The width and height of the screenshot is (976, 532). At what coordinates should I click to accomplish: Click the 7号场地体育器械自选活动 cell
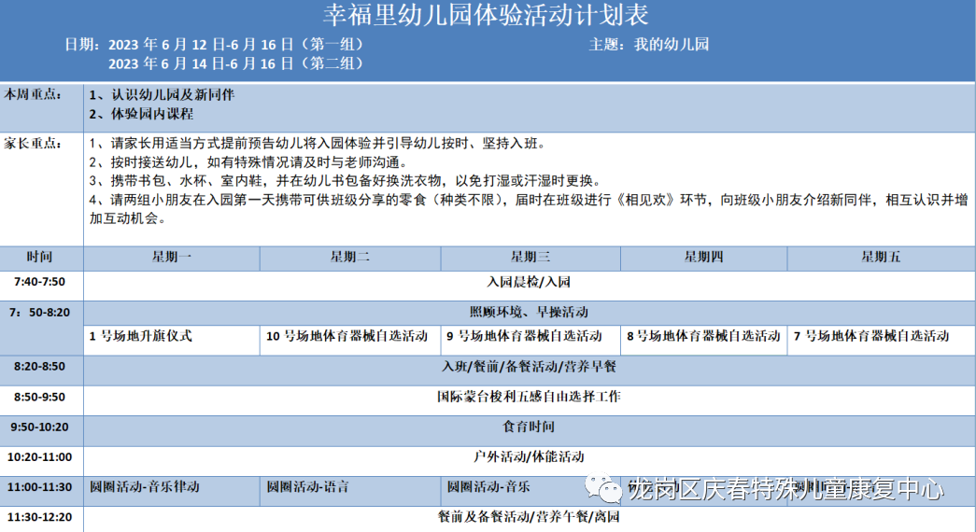[x=881, y=341]
